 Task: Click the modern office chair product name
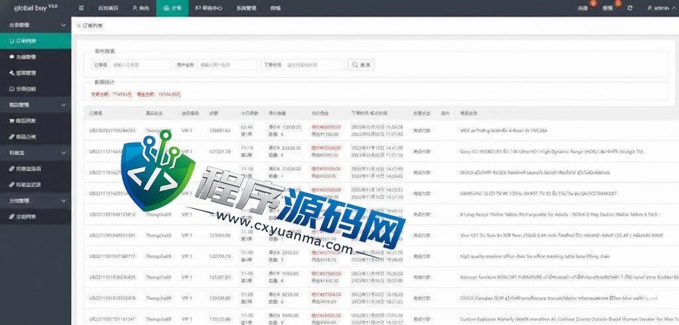[x=535, y=256]
